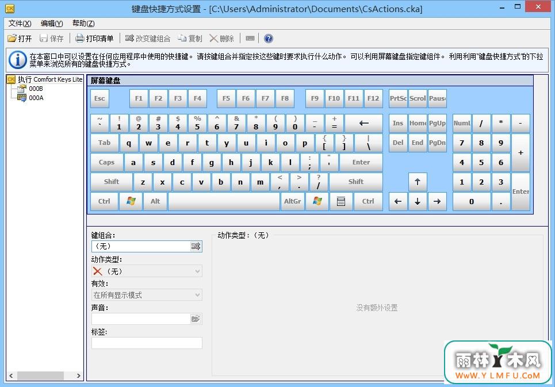
Task: Click the Save (保存) toolbar button
Action: [52, 38]
